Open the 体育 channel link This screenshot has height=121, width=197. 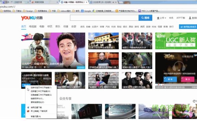pyautogui.click(x=102, y=27)
